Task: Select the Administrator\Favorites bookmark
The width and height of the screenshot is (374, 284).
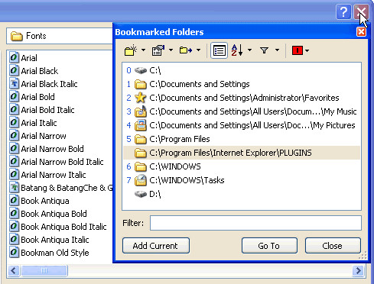Action: [x=242, y=98]
